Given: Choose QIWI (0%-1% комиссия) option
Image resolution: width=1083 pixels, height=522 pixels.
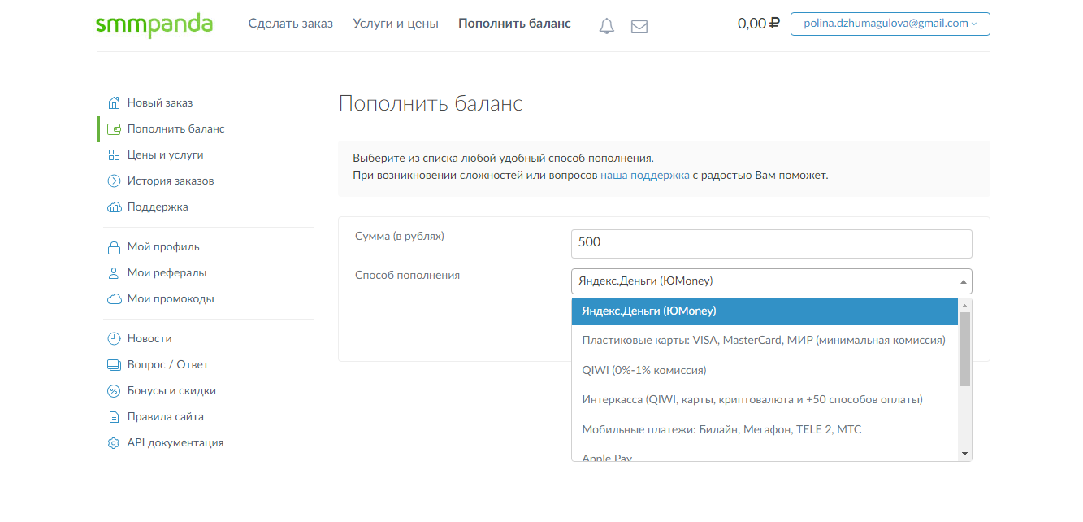Looking at the screenshot, I should pyautogui.click(x=765, y=371).
